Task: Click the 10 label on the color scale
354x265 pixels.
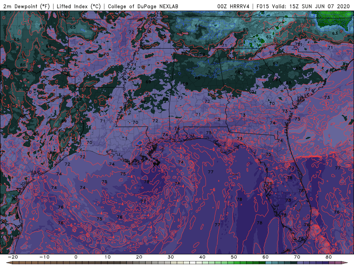Action: 108,257
